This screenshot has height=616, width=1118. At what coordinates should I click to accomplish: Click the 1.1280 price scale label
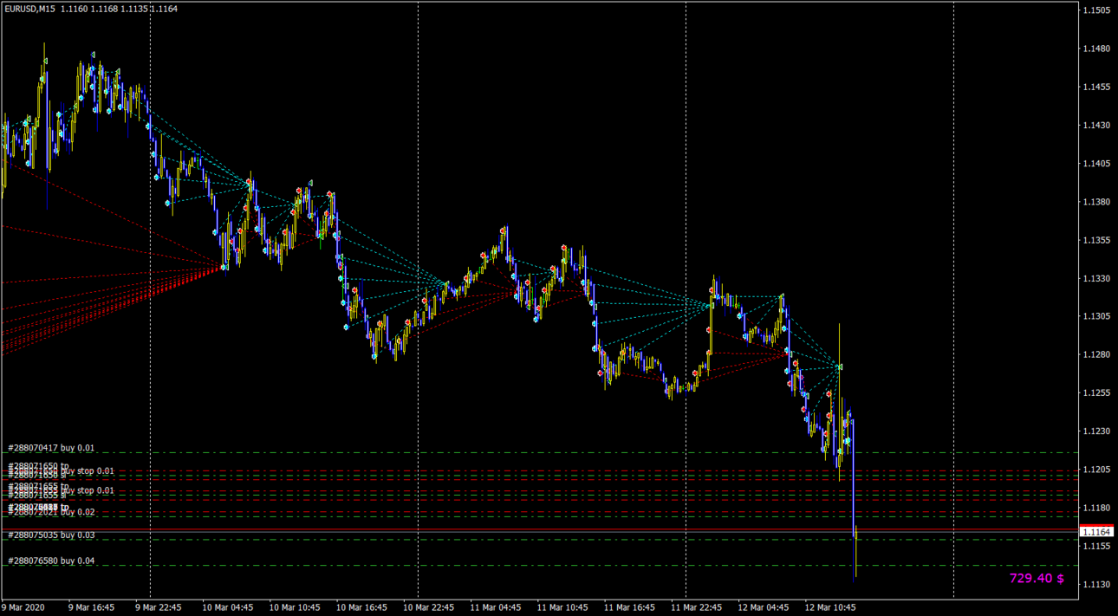tap(1096, 354)
